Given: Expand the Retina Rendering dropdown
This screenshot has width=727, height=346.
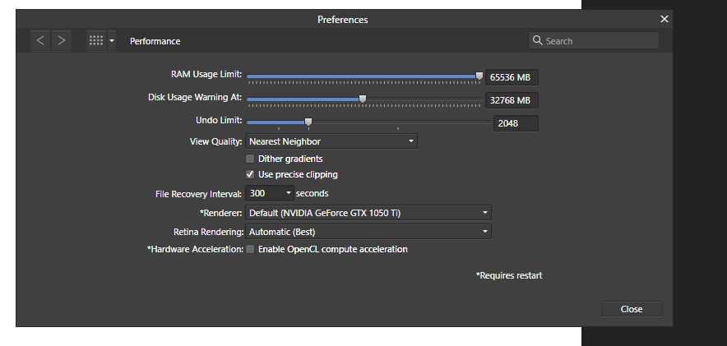Looking at the screenshot, I should pos(368,232).
